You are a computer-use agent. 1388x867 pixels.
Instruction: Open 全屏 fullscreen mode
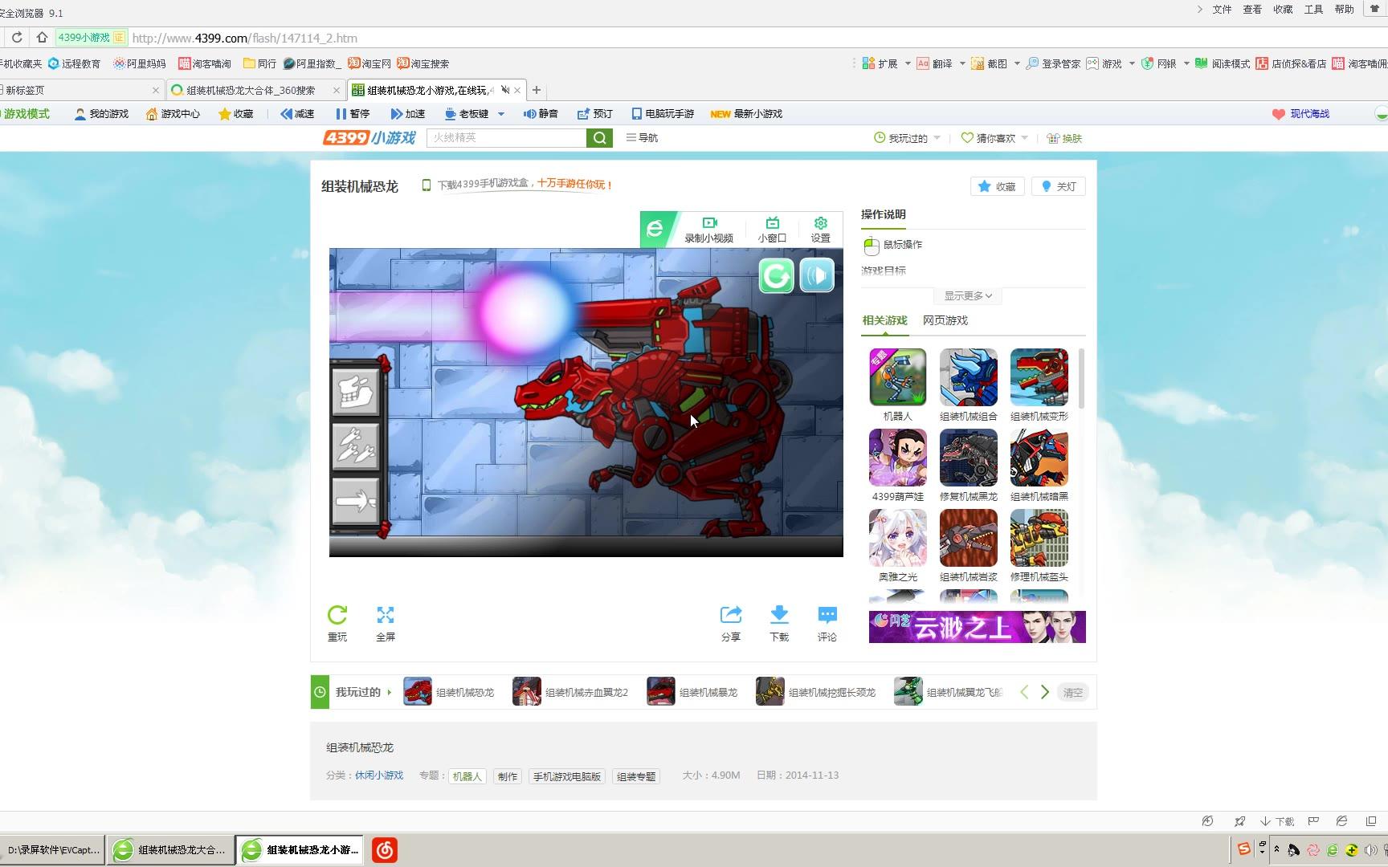tap(386, 623)
